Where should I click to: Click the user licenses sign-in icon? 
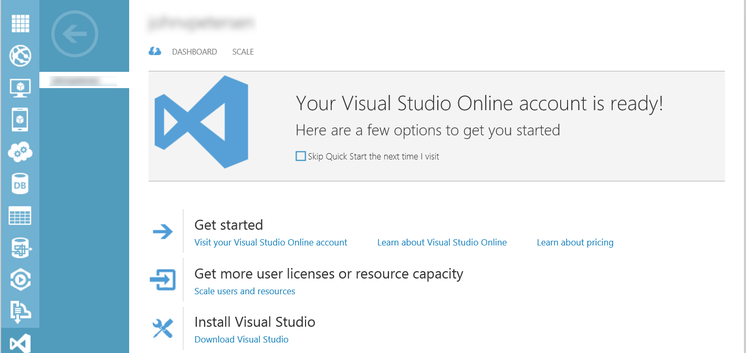(x=163, y=280)
